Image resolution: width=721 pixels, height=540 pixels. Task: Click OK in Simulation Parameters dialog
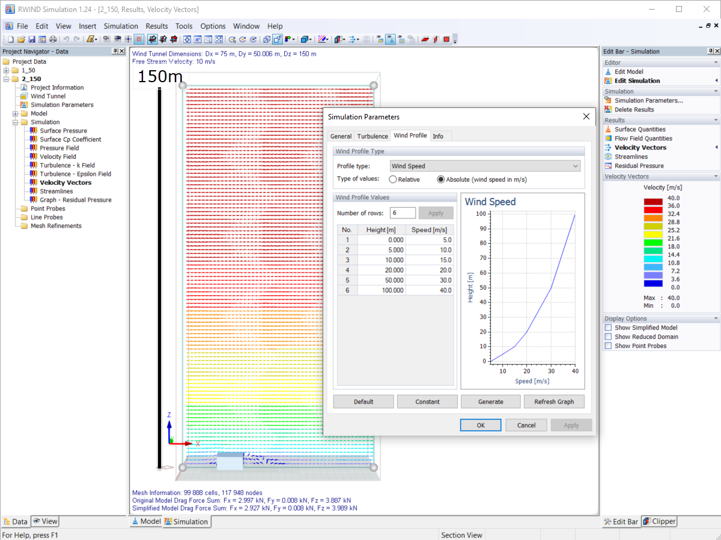click(481, 425)
